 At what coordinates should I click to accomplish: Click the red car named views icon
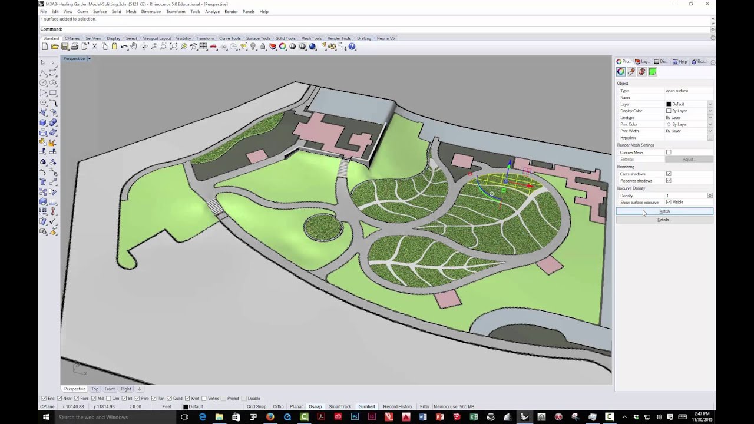(x=213, y=47)
